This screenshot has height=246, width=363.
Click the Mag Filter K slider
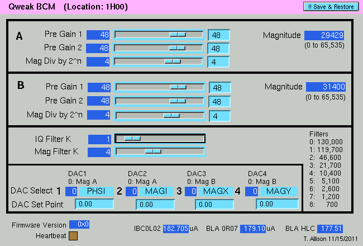pos(160,152)
